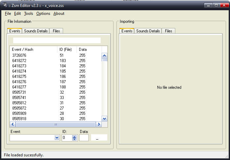Click ID value 183 in list

pyautogui.click(x=63, y=61)
